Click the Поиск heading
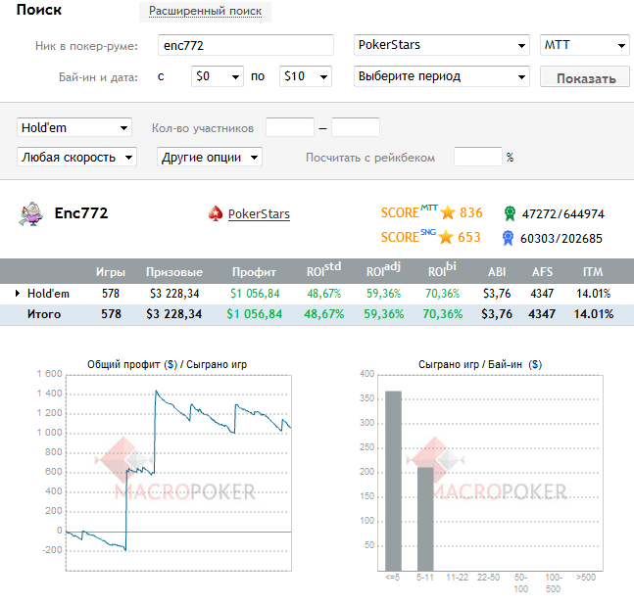 click(x=39, y=10)
